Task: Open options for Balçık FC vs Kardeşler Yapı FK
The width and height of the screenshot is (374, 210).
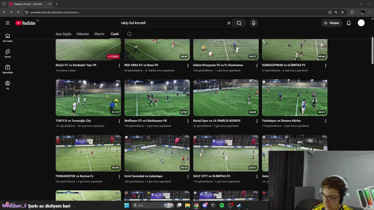Action: pyautogui.click(x=119, y=66)
